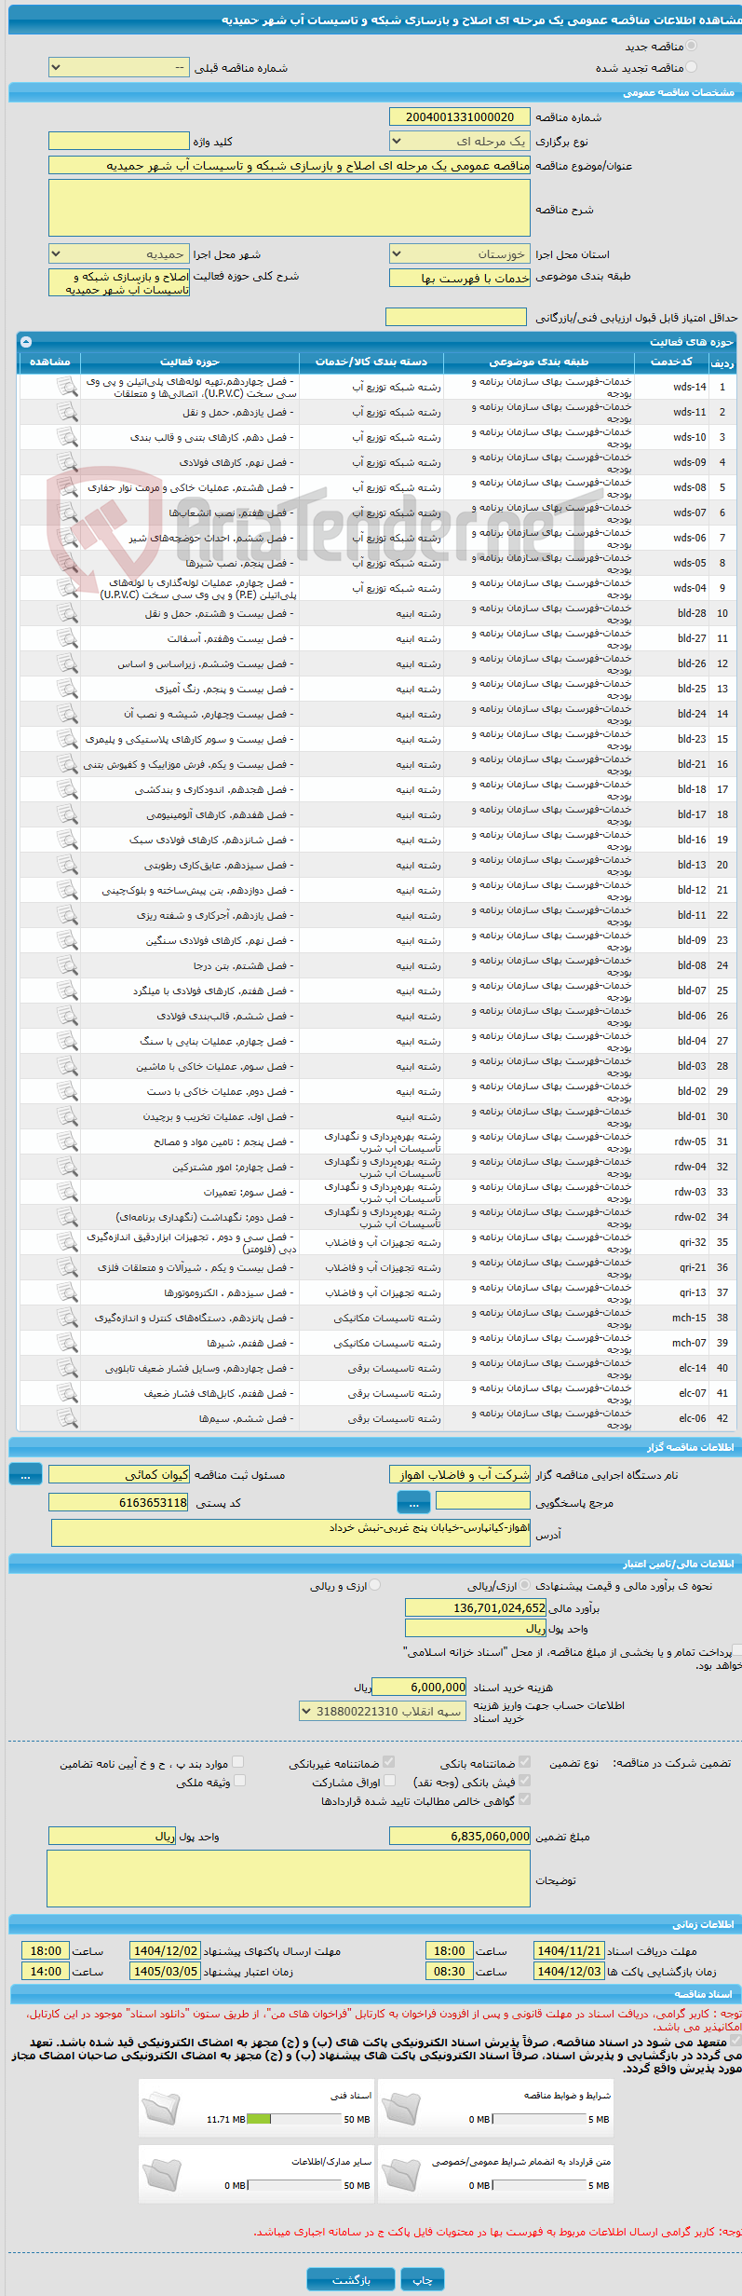742x2296 pixels.
Task: Click the مشاهده column header
Action: pyautogui.click(x=49, y=362)
